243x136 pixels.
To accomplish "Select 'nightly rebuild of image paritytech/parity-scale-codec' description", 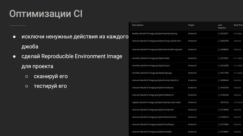I will coord(156,103).
